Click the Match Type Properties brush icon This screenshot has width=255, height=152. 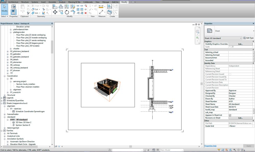pos(28,13)
